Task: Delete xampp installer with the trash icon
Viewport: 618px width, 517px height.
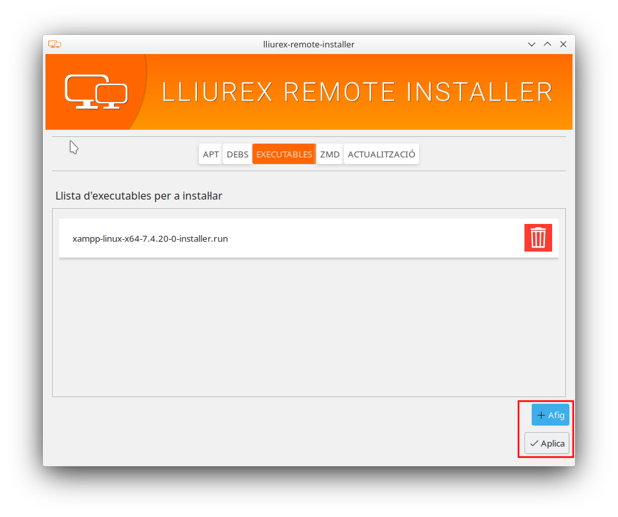Action: click(538, 238)
